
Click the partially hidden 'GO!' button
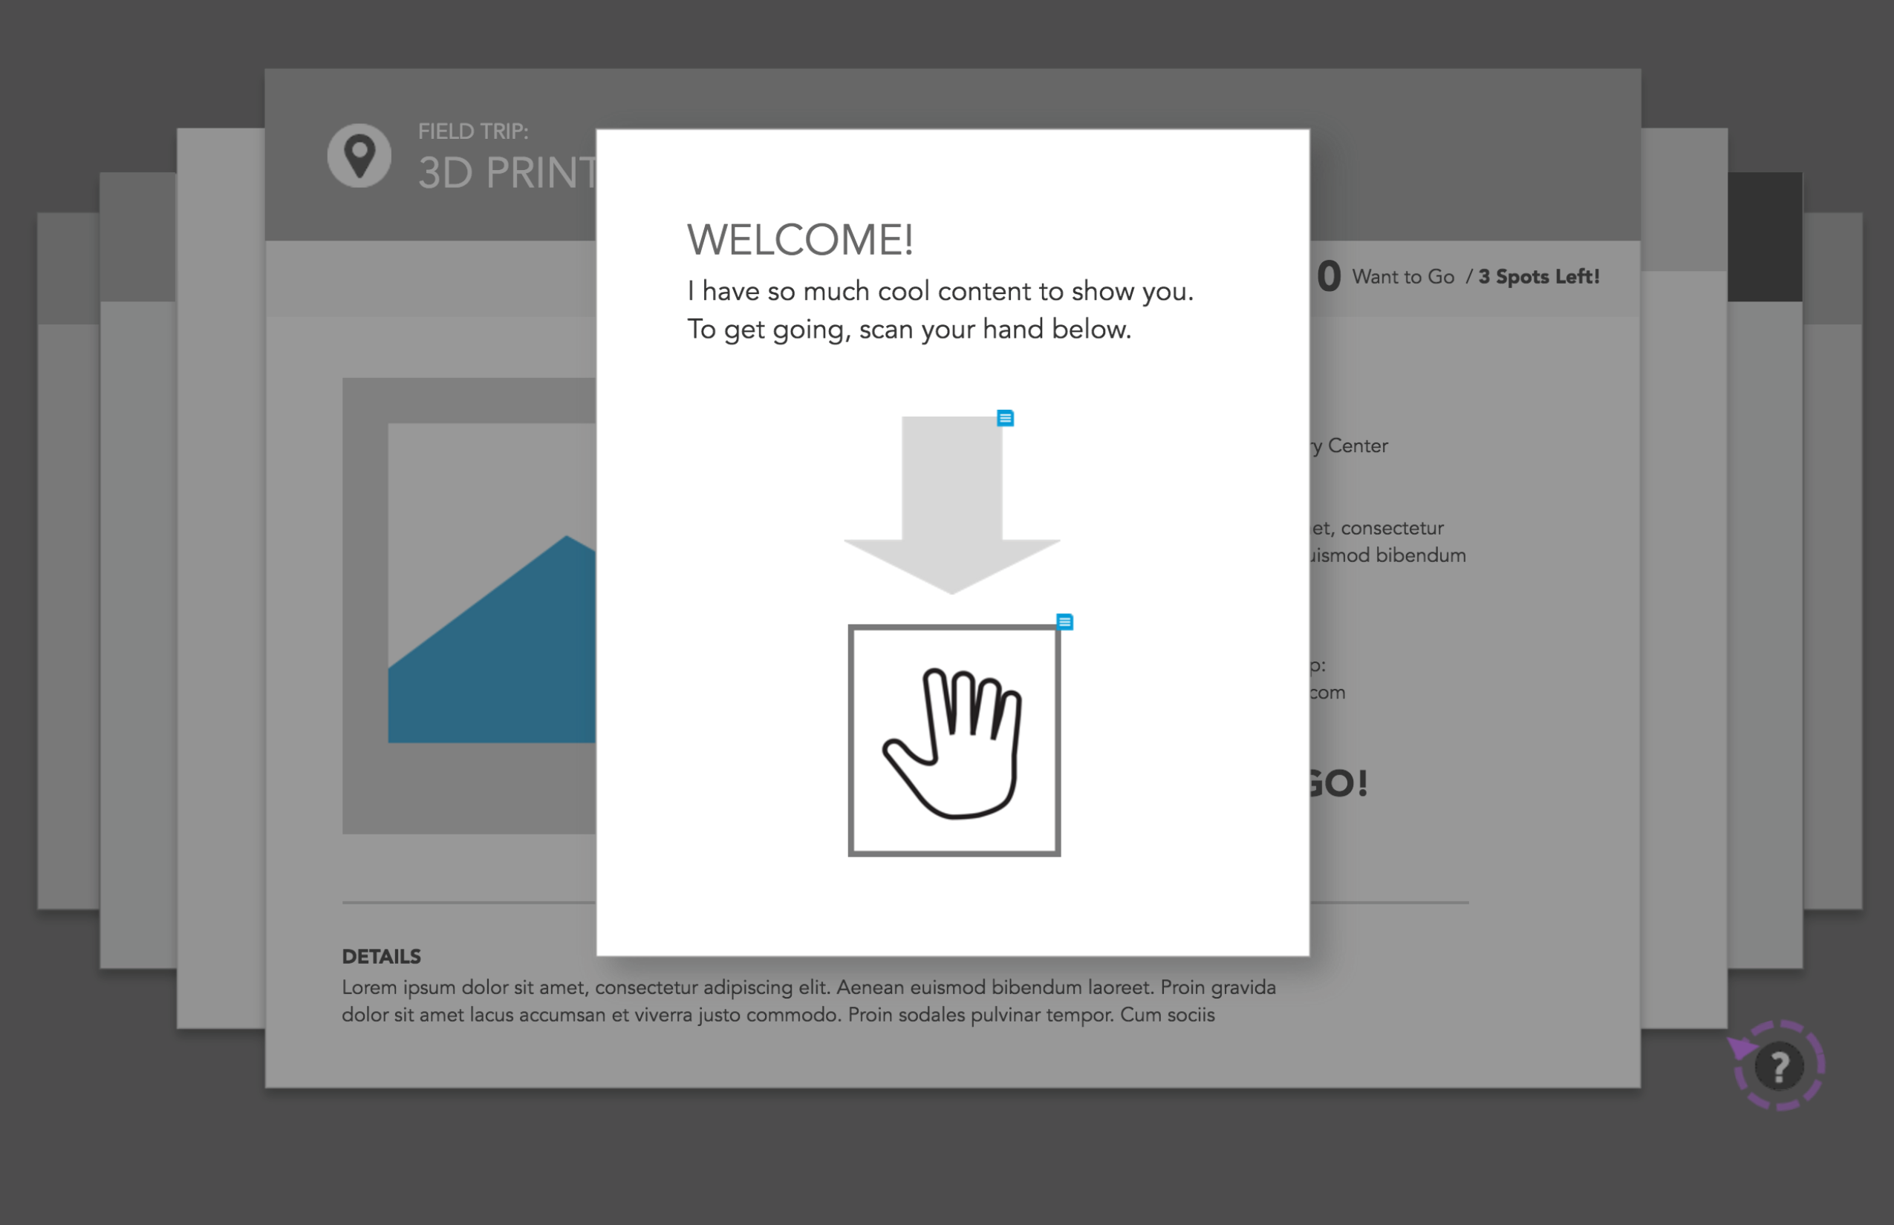[x=1338, y=783]
